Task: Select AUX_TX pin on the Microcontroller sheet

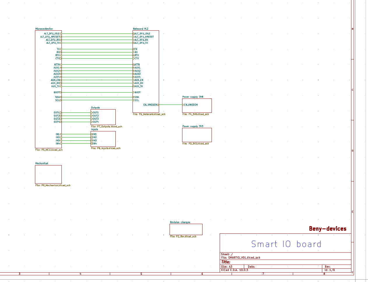Action: tap(56, 87)
